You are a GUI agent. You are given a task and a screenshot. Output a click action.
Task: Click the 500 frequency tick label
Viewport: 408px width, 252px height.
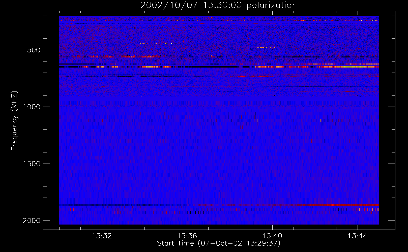(x=34, y=50)
